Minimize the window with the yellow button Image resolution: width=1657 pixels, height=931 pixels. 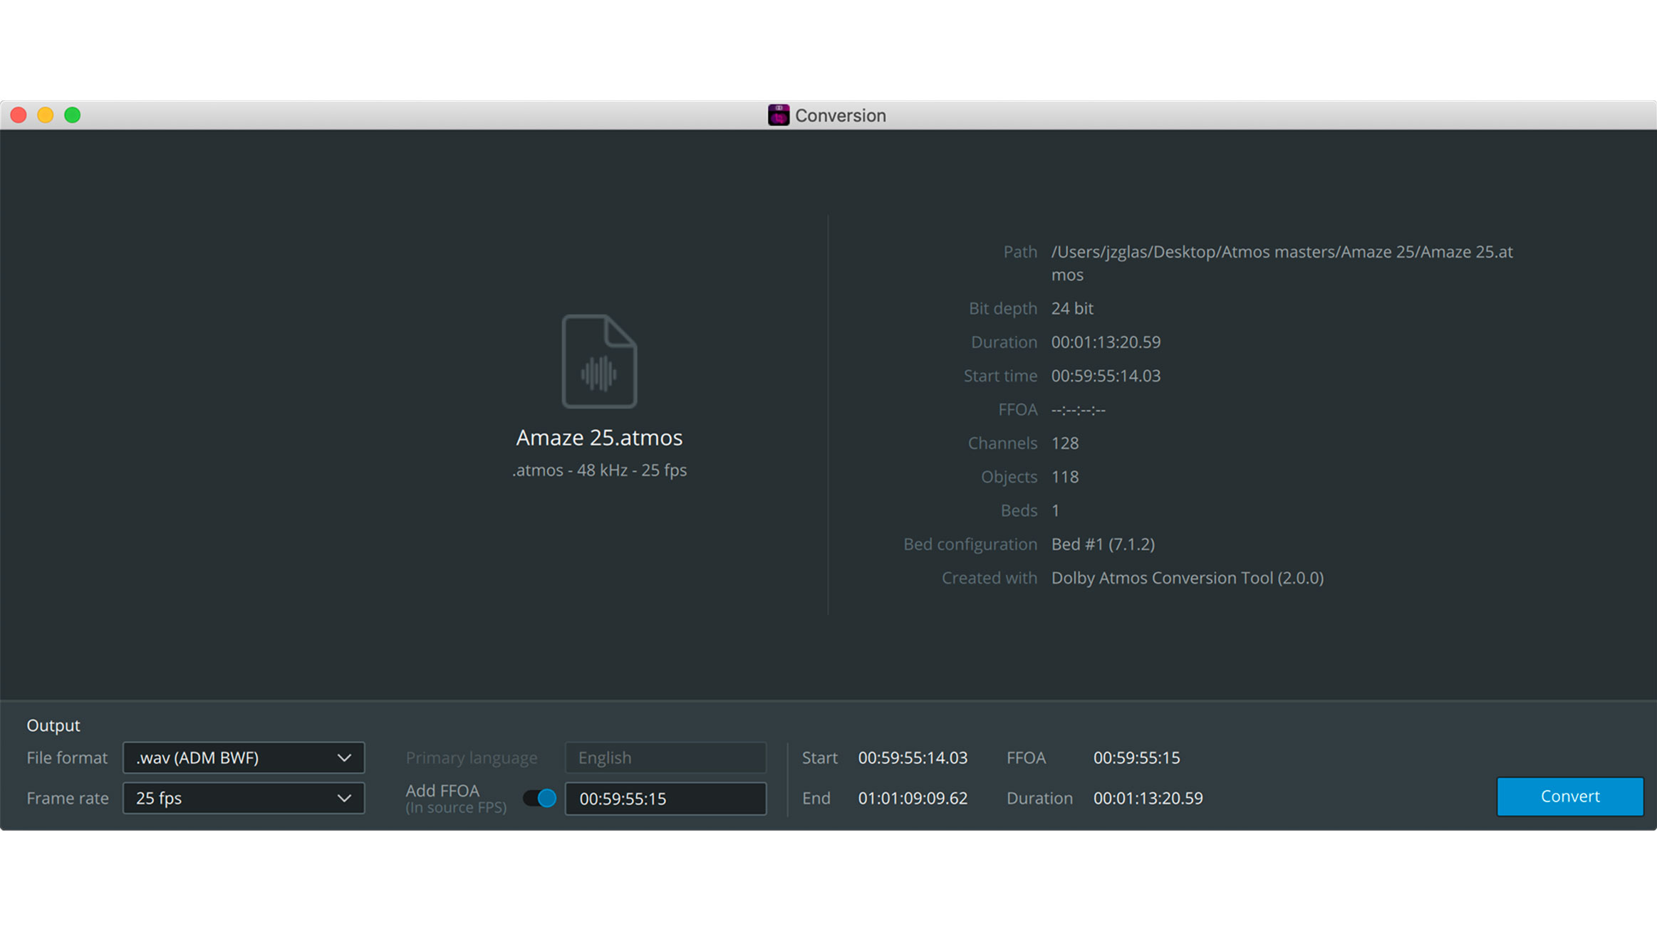pos(45,115)
